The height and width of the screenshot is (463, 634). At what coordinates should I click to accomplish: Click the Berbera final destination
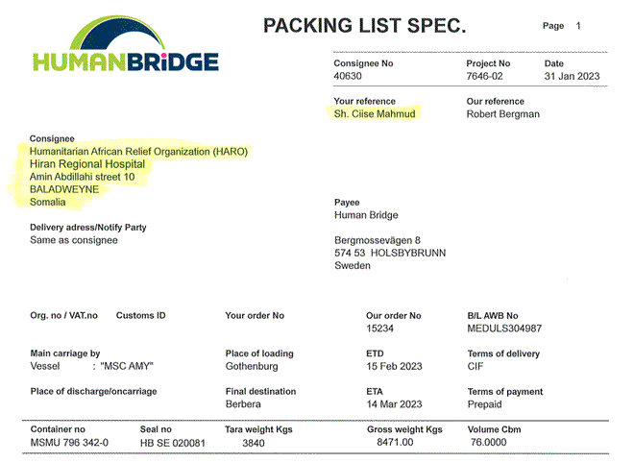point(244,404)
